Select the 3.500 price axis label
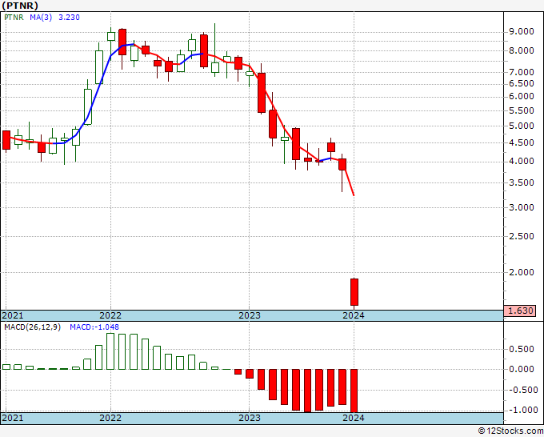This screenshot has width=544, height=437. point(521,182)
